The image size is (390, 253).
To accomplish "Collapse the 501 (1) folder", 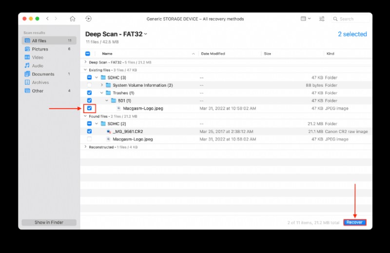I will pyautogui.click(x=107, y=100).
